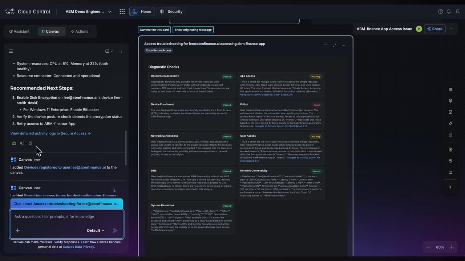Jump to latest message with down arrow

click(115, 190)
